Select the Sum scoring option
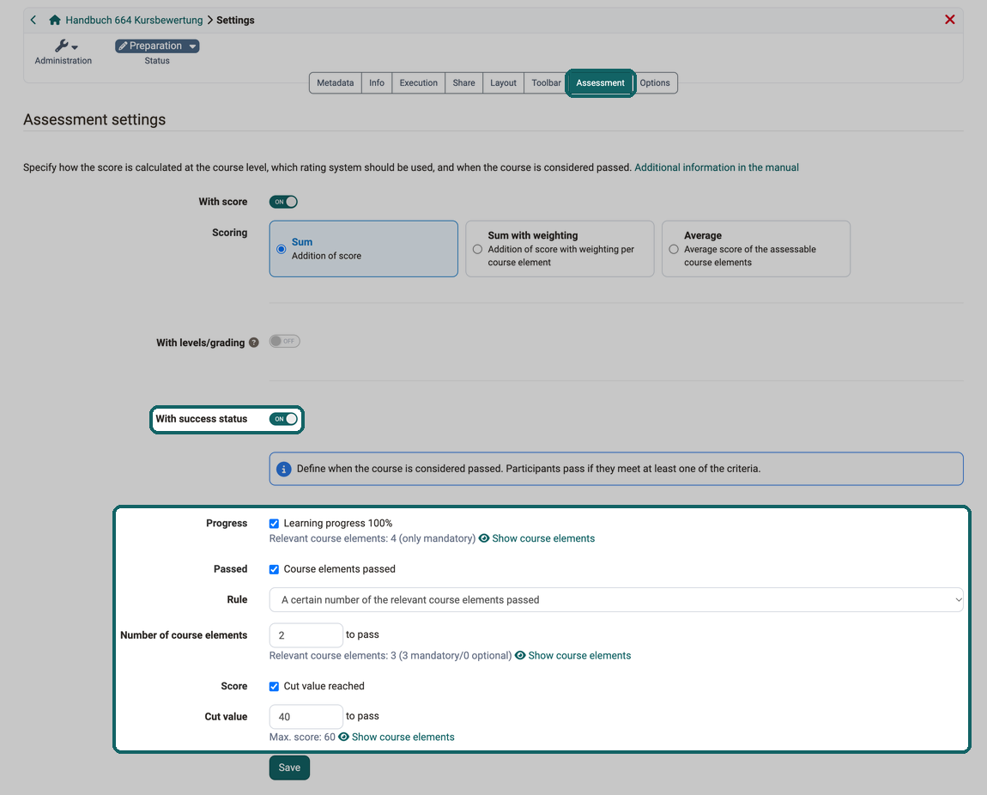 [364, 249]
